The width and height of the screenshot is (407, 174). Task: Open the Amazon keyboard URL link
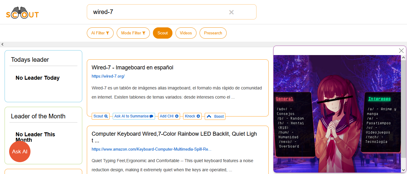[151, 149]
